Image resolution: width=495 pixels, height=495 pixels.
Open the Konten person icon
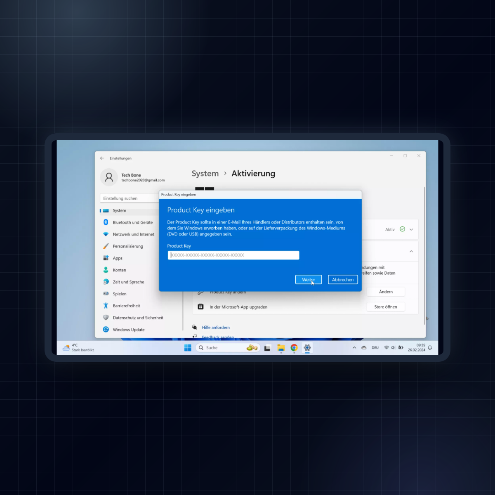106,270
